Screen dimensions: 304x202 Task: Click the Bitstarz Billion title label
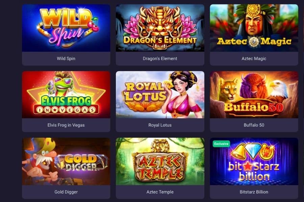pyautogui.click(x=254, y=192)
